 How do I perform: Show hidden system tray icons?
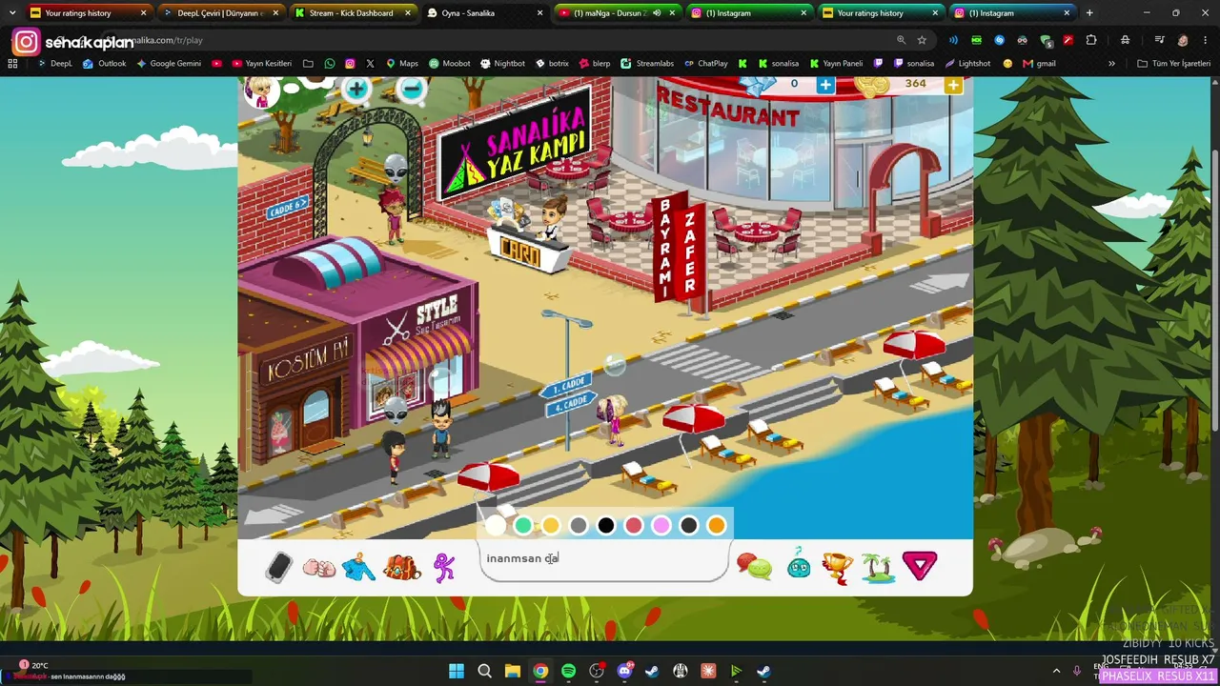tap(1056, 671)
